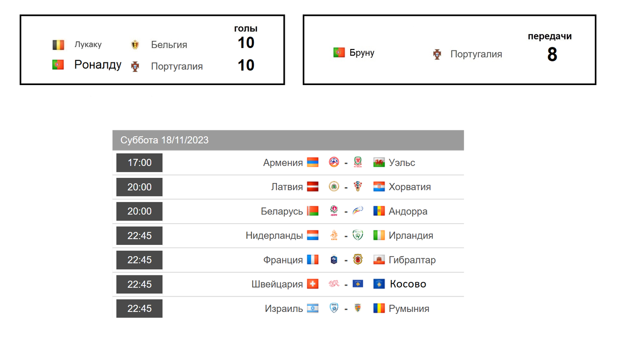This screenshot has width=619, height=348.
Task: Click the Ireland flag next to Ирландия
Action: coord(379,235)
